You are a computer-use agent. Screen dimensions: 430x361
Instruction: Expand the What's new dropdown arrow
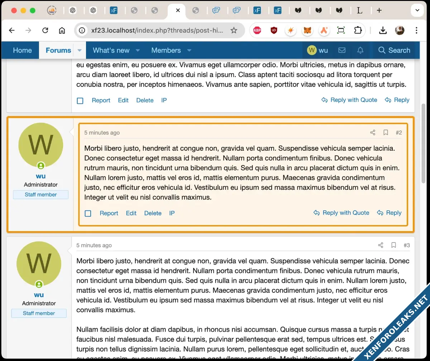pyautogui.click(x=138, y=50)
